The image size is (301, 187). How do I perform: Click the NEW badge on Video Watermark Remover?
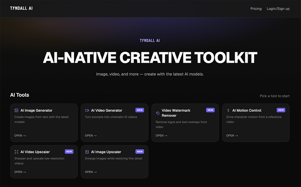pyautogui.click(x=210, y=110)
